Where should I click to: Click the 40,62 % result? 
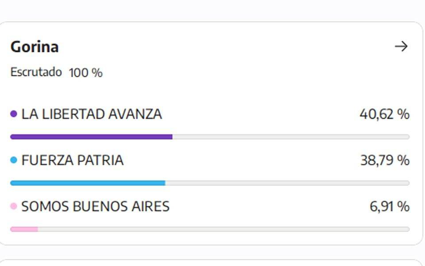(384, 114)
